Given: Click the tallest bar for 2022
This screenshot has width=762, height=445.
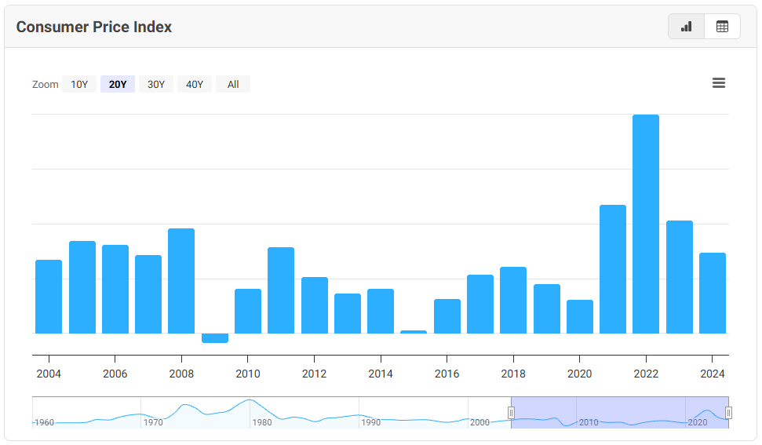Looking at the screenshot, I should pos(646,224).
